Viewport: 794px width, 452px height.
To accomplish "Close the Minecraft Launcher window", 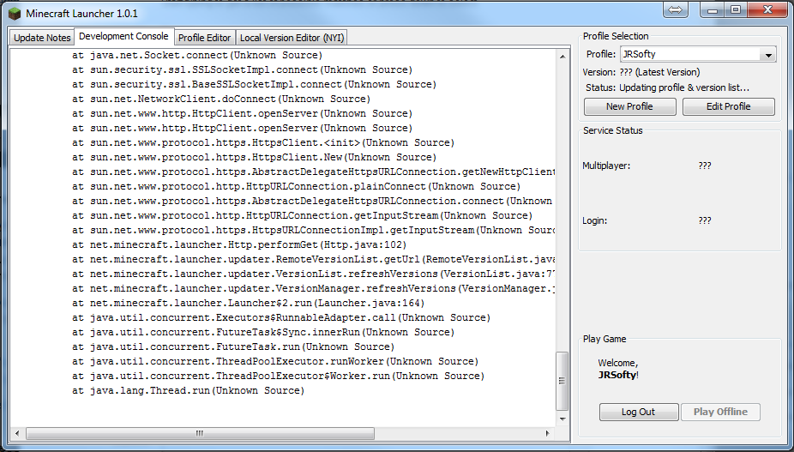I will click(x=767, y=9).
